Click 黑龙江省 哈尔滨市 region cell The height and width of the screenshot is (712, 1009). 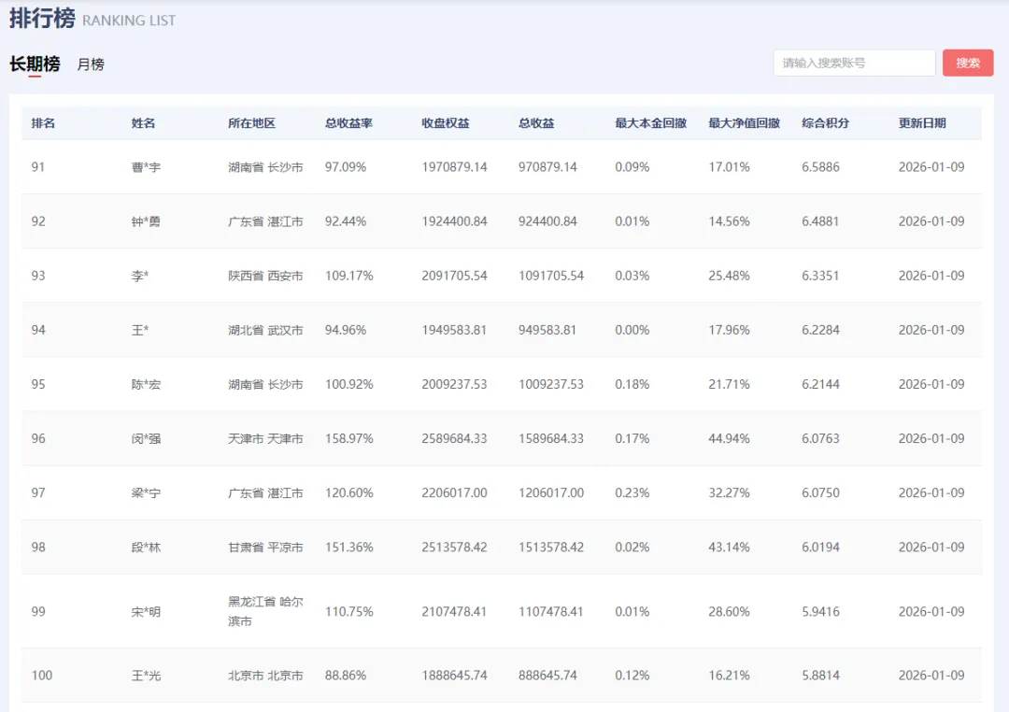pyautogui.click(x=265, y=611)
